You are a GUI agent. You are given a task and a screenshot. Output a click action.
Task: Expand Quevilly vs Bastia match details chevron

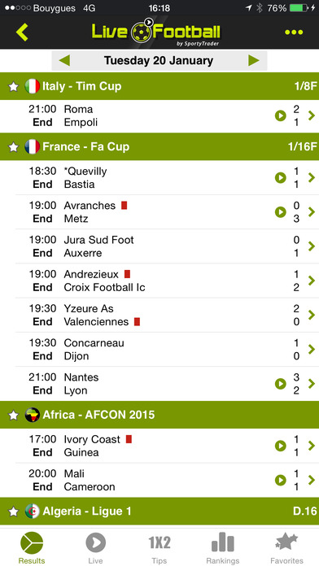tap(312, 177)
